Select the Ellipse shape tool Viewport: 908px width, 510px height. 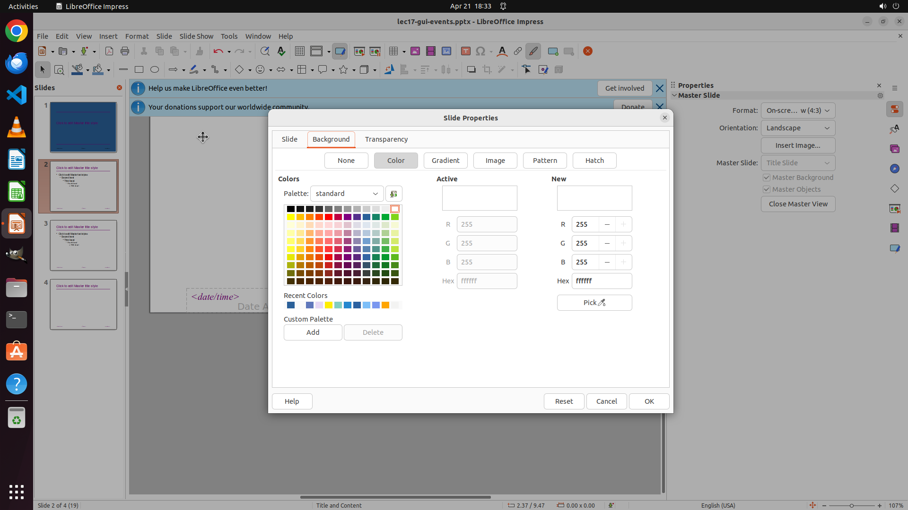(x=155, y=70)
